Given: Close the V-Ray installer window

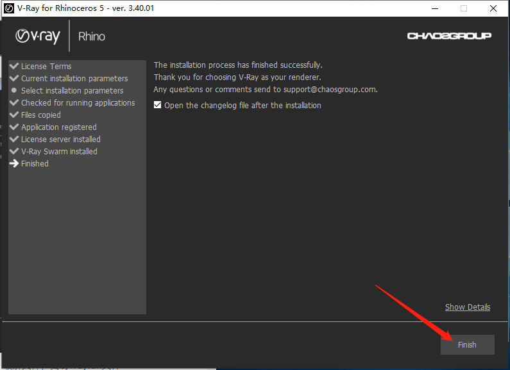Looking at the screenshot, I should coord(493,8).
